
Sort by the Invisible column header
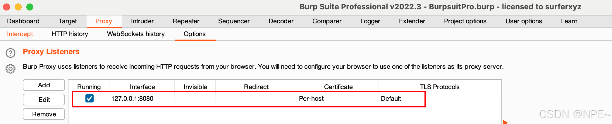195,87
